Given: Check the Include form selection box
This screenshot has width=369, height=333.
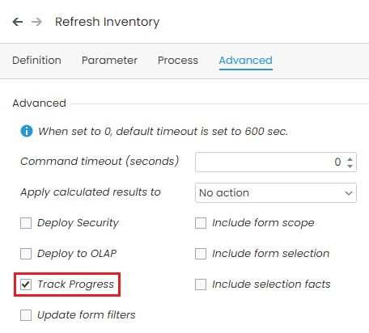Looking at the screenshot, I should [x=201, y=254].
